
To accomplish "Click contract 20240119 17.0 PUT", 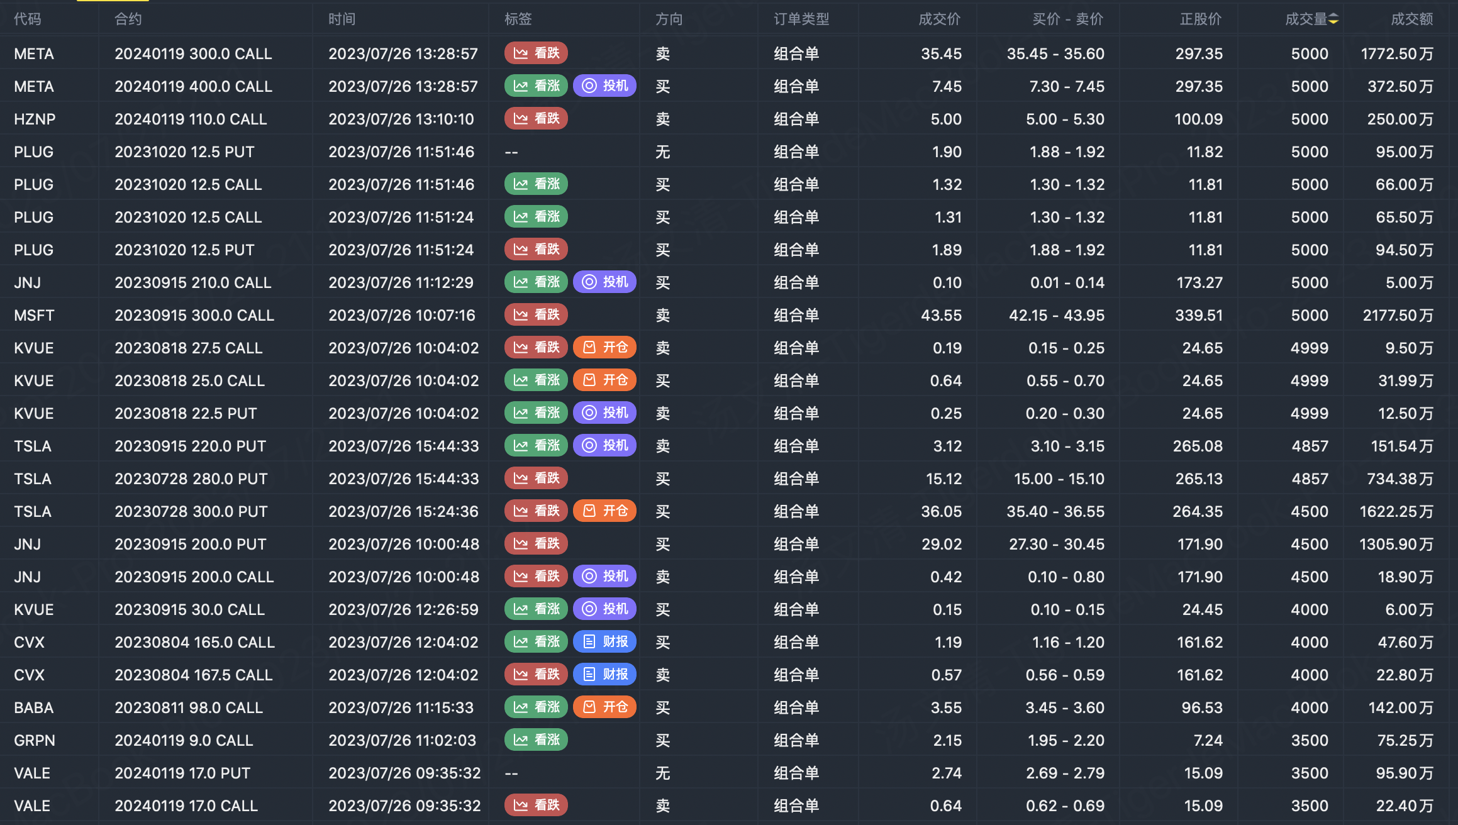I will tap(182, 773).
